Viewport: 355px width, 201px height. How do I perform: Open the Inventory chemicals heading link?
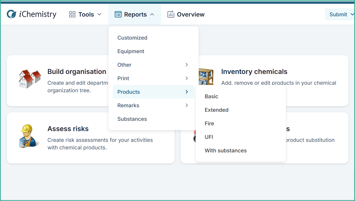(x=254, y=72)
